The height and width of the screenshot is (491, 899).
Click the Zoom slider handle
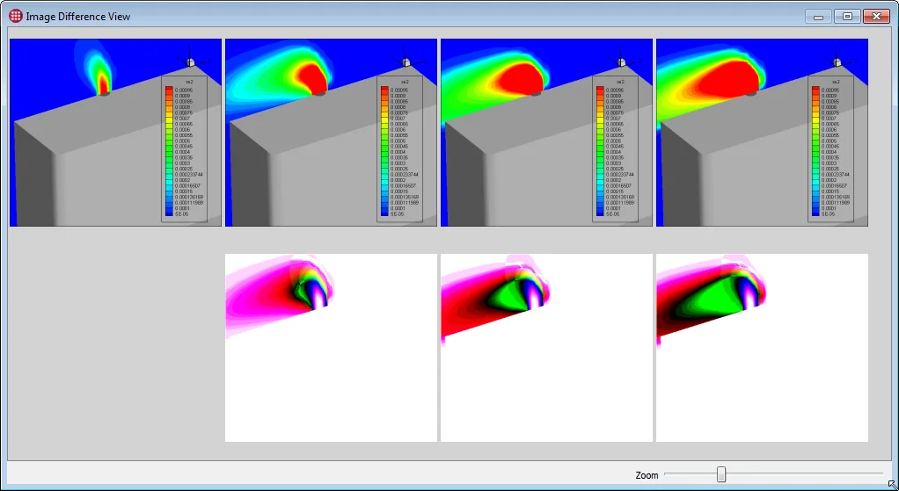tap(721, 474)
